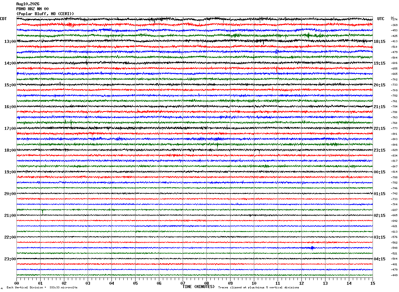Image resolution: width=399 pixels, height=292 pixels.
Task: Select the 14:00 CDT time label
Action: [10, 63]
